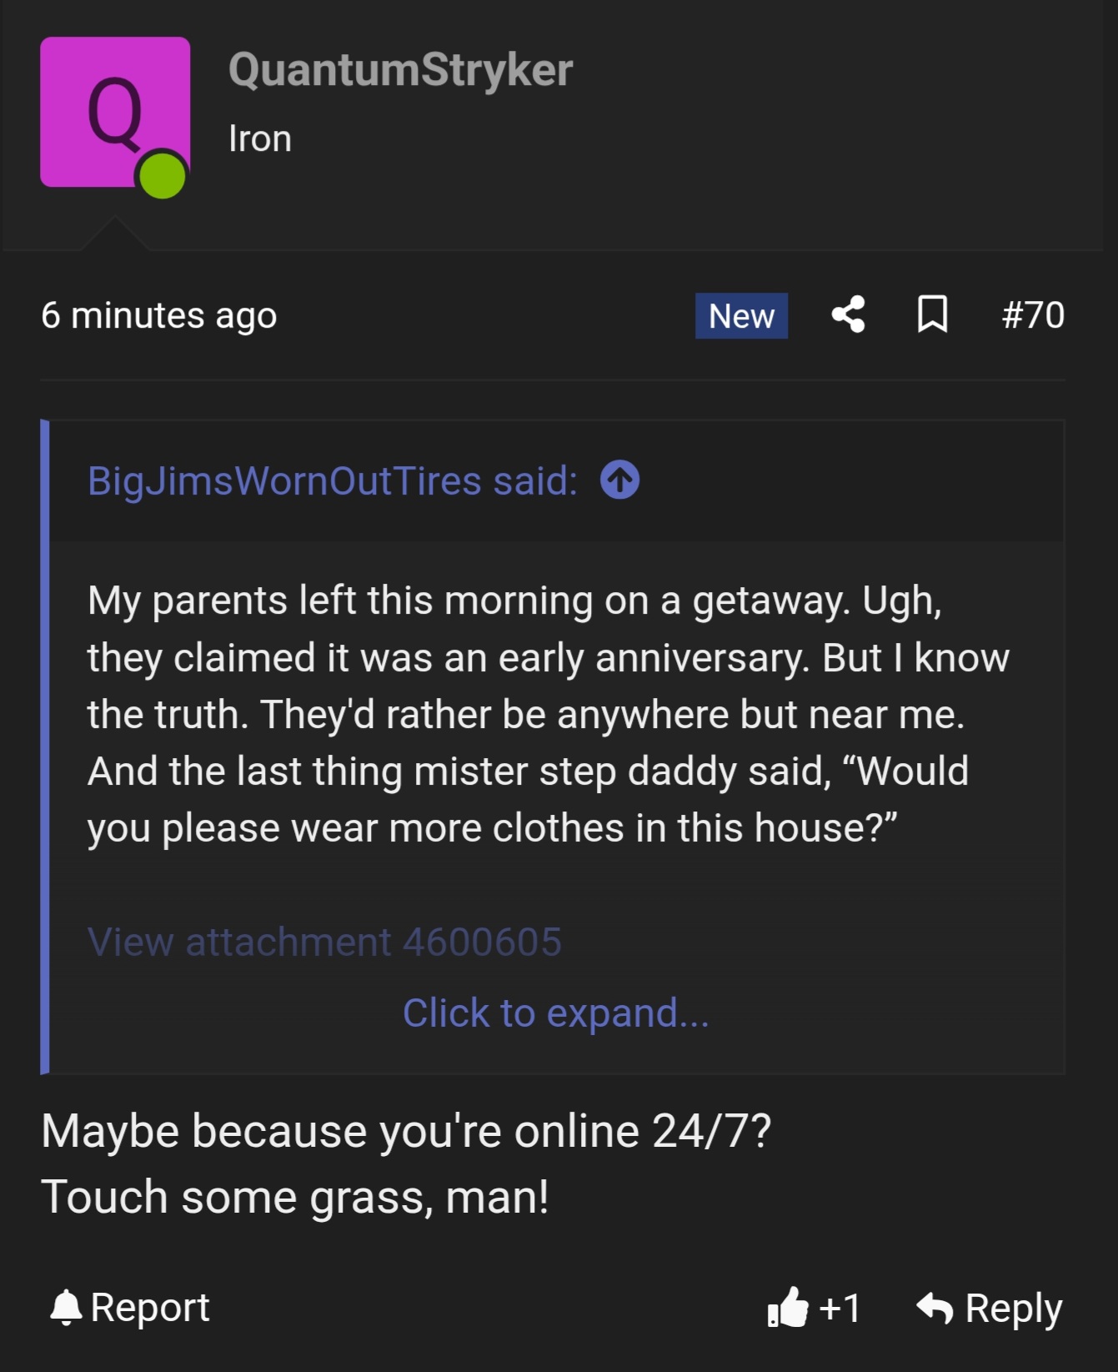Screen dimensions: 1118x1372
Task: Click the Iron user rank title
Action: [x=260, y=138]
